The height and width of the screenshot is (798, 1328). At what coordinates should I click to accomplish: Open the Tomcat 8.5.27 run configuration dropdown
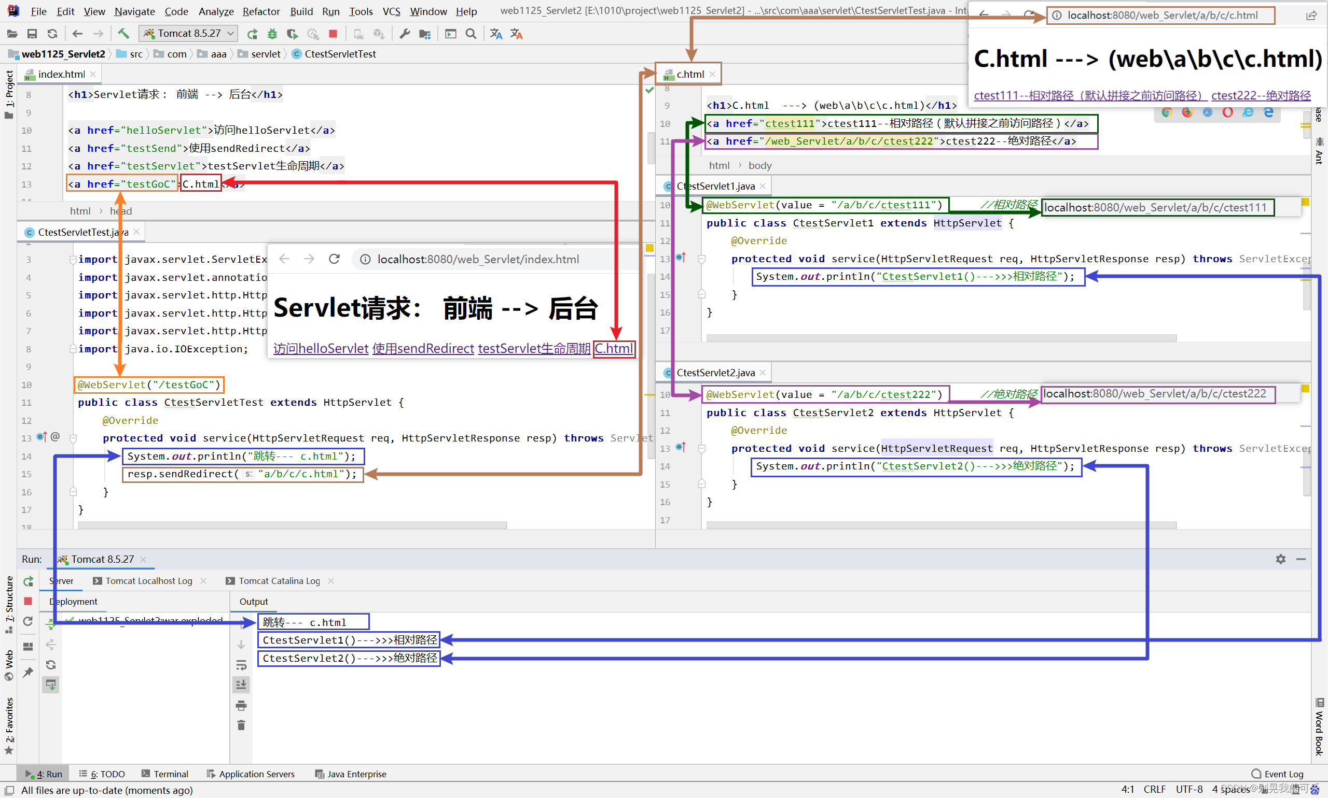188,33
